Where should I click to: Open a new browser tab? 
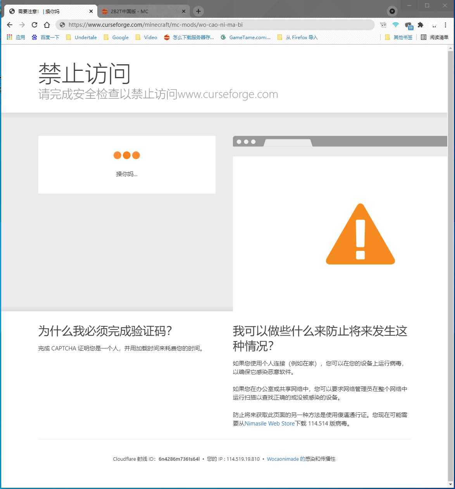[x=198, y=11]
